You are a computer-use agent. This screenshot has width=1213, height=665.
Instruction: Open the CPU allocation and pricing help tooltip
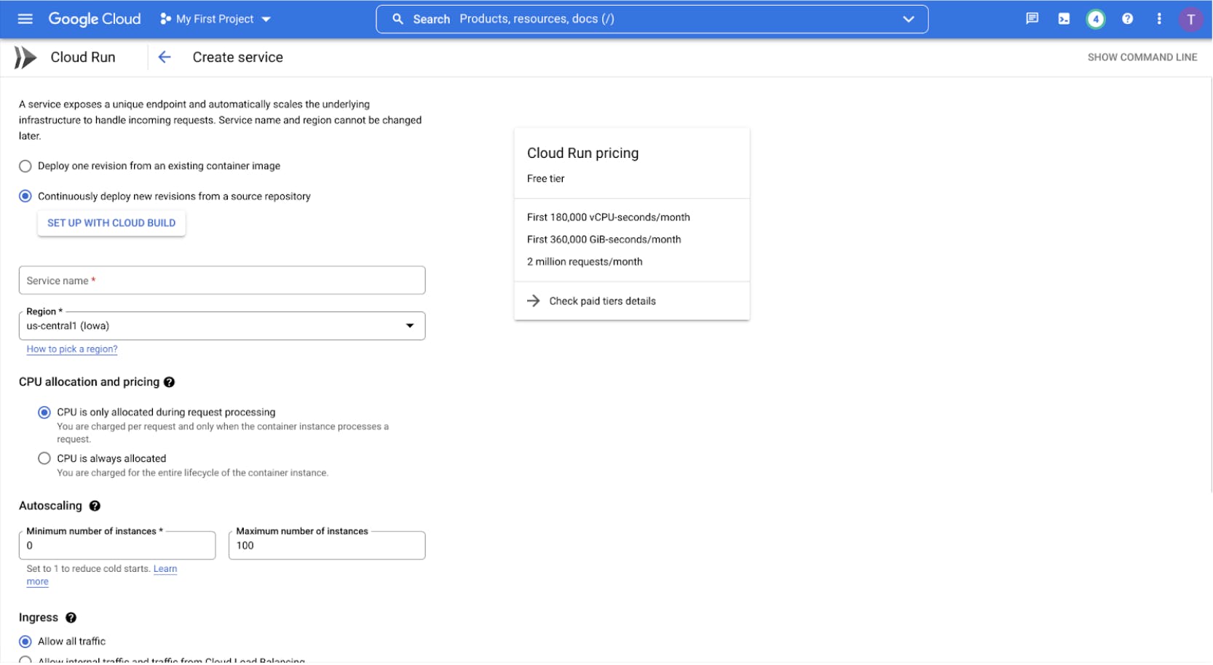pyautogui.click(x=170, y=381)
